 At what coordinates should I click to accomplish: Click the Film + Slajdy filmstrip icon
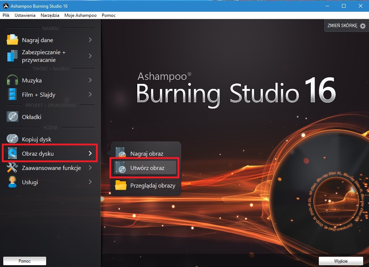pyautogui.click(x=12, y=94)
